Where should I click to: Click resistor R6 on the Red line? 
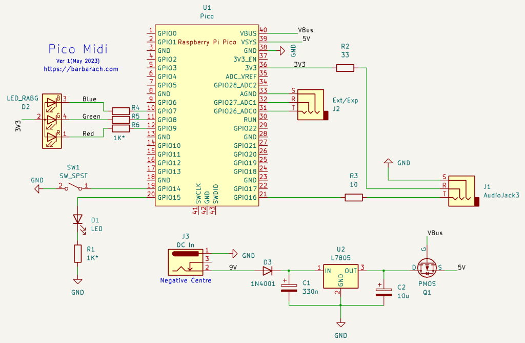click(120, 128)
